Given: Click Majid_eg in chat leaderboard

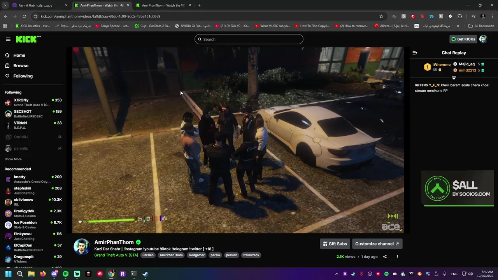Looking at the screenshot, I should coord(466,64).
